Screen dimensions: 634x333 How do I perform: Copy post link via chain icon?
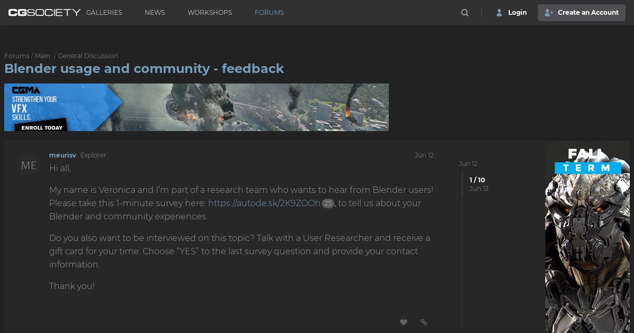point(424,322)
